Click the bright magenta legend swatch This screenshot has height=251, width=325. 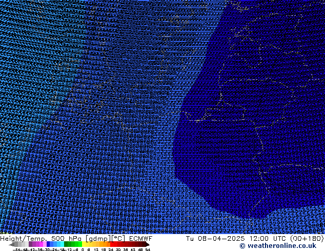[41, 244]
